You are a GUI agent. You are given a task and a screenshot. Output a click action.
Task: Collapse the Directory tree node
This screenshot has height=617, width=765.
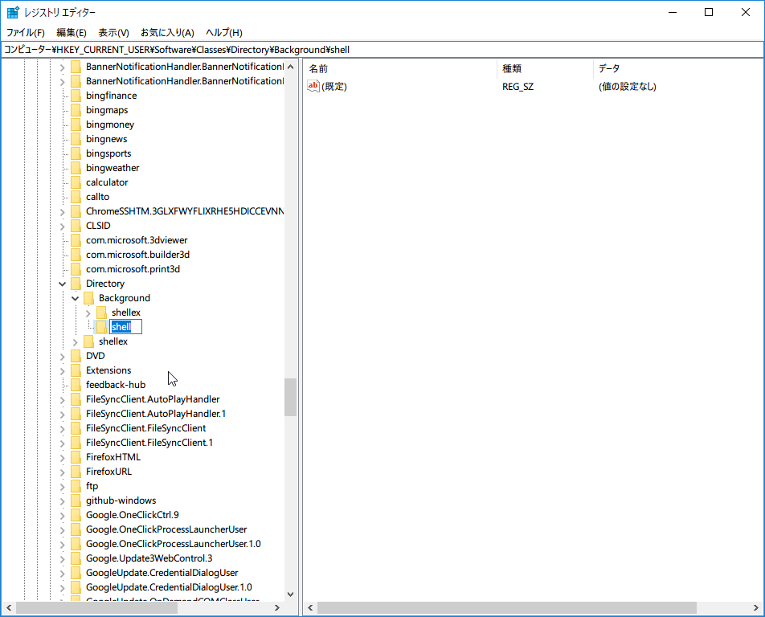[x=63, y=284]
